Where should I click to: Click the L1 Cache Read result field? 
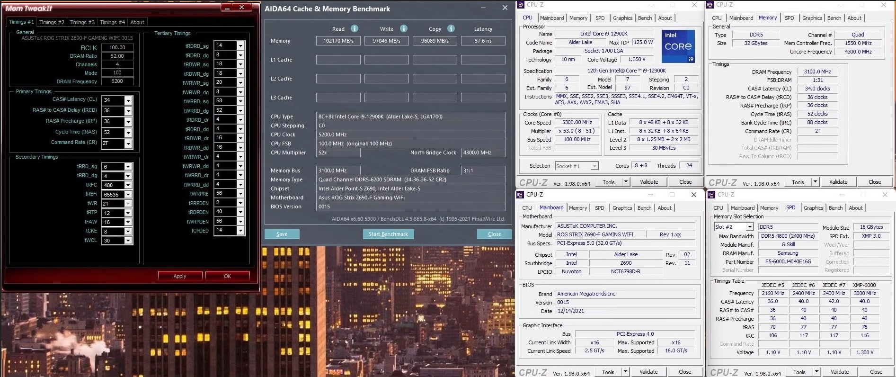click(x=338, y=60)
